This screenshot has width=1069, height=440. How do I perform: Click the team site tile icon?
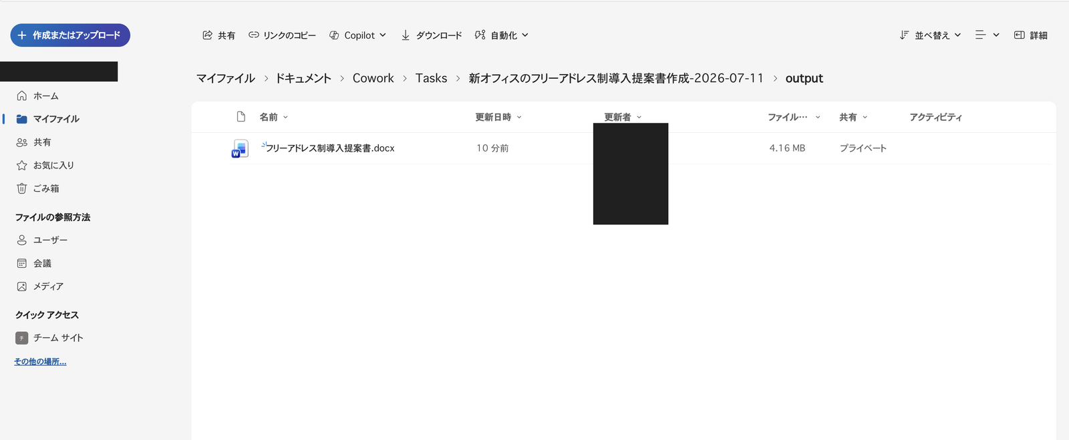pos(22,338)
